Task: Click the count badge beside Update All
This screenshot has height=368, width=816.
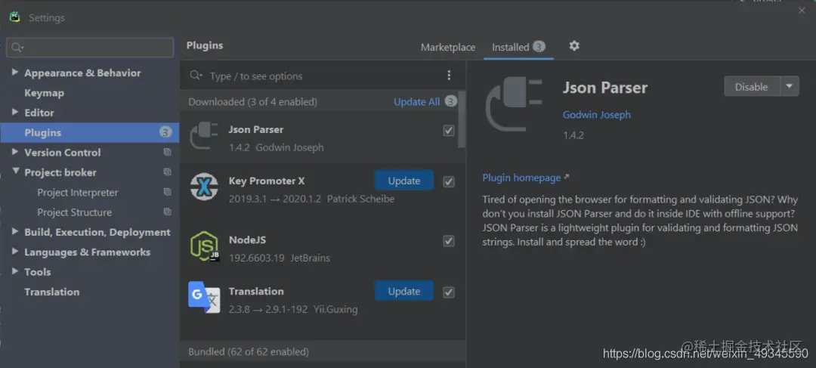Action: (450, 101)
